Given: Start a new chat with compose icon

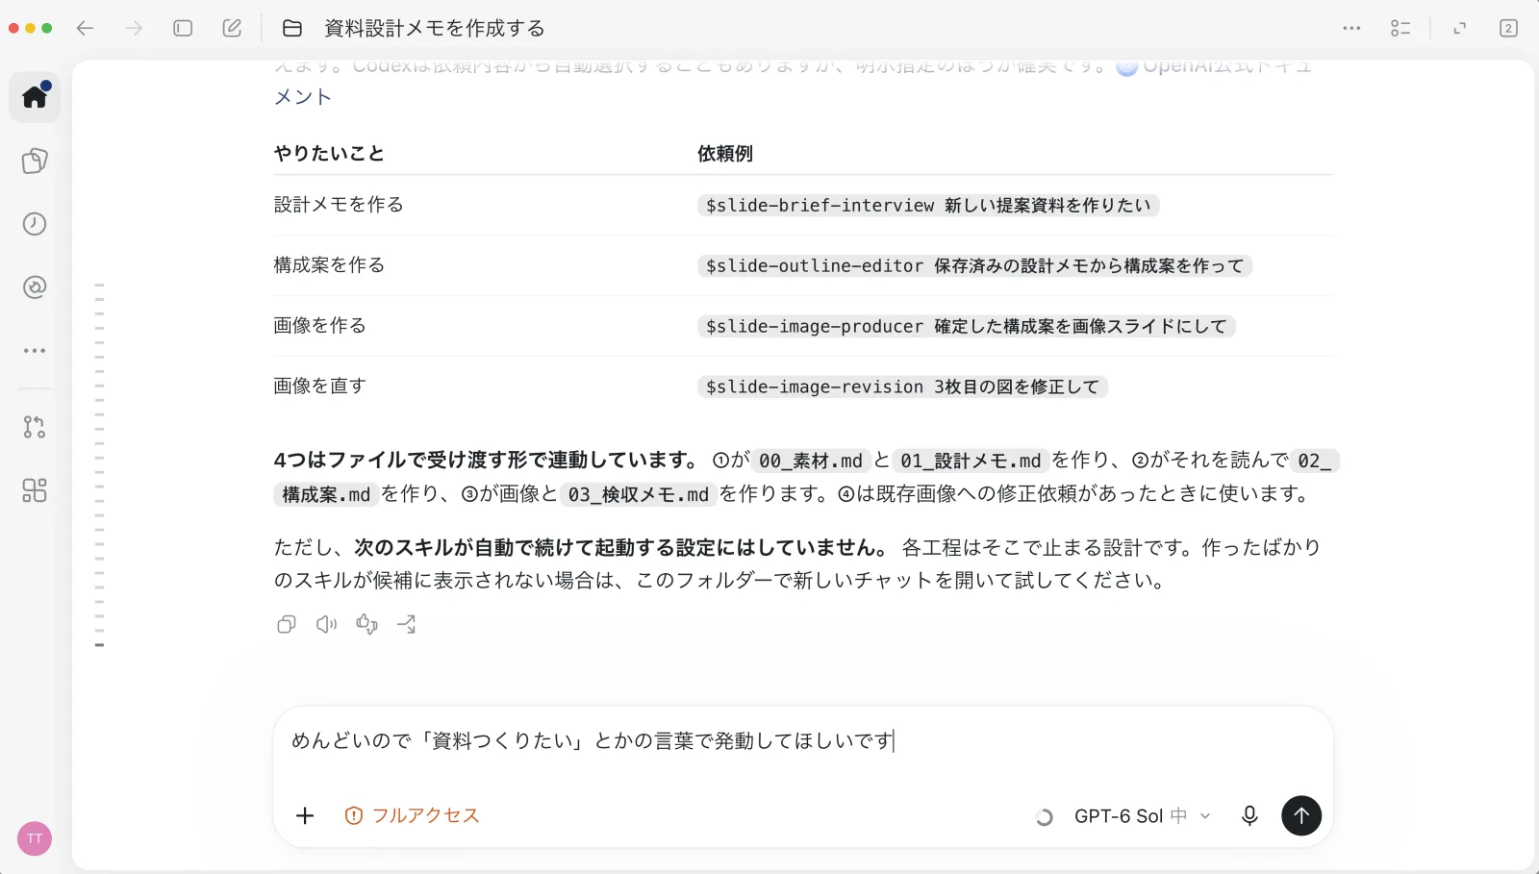Looking at the screenshot, I should [232, 29].
